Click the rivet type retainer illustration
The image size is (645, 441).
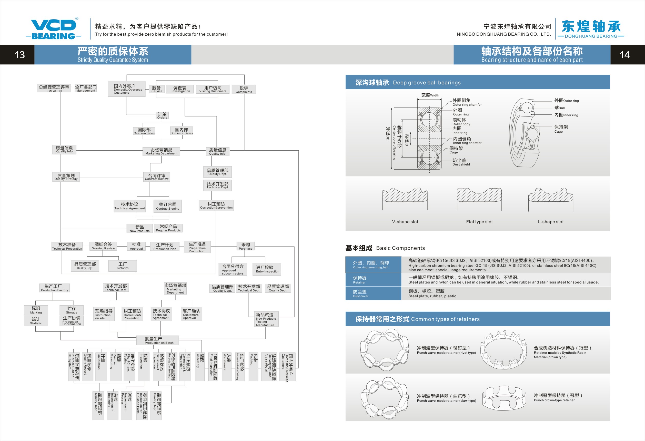tap(384, 350)
